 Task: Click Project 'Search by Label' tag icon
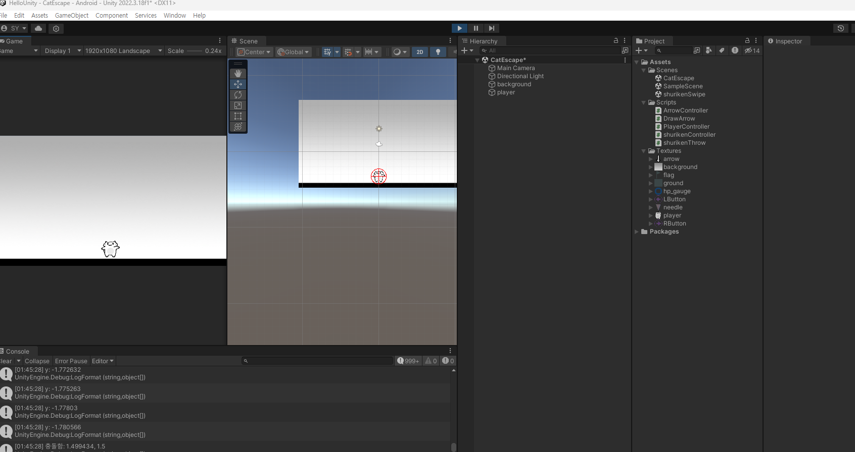[722, 50]
